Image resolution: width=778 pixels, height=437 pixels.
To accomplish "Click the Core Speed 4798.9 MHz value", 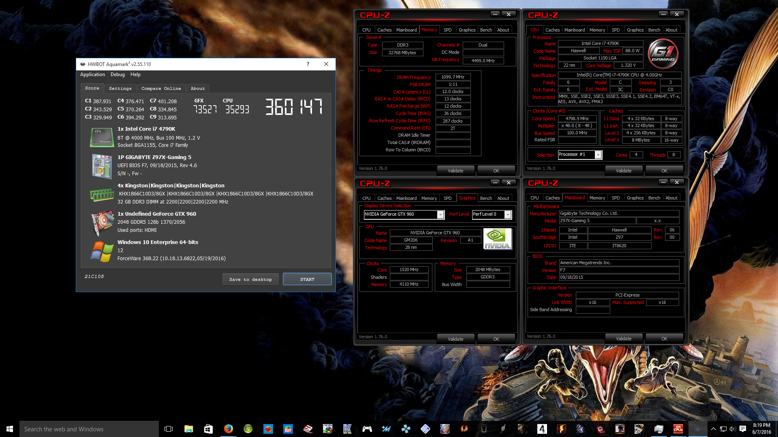I will point(577,119).
